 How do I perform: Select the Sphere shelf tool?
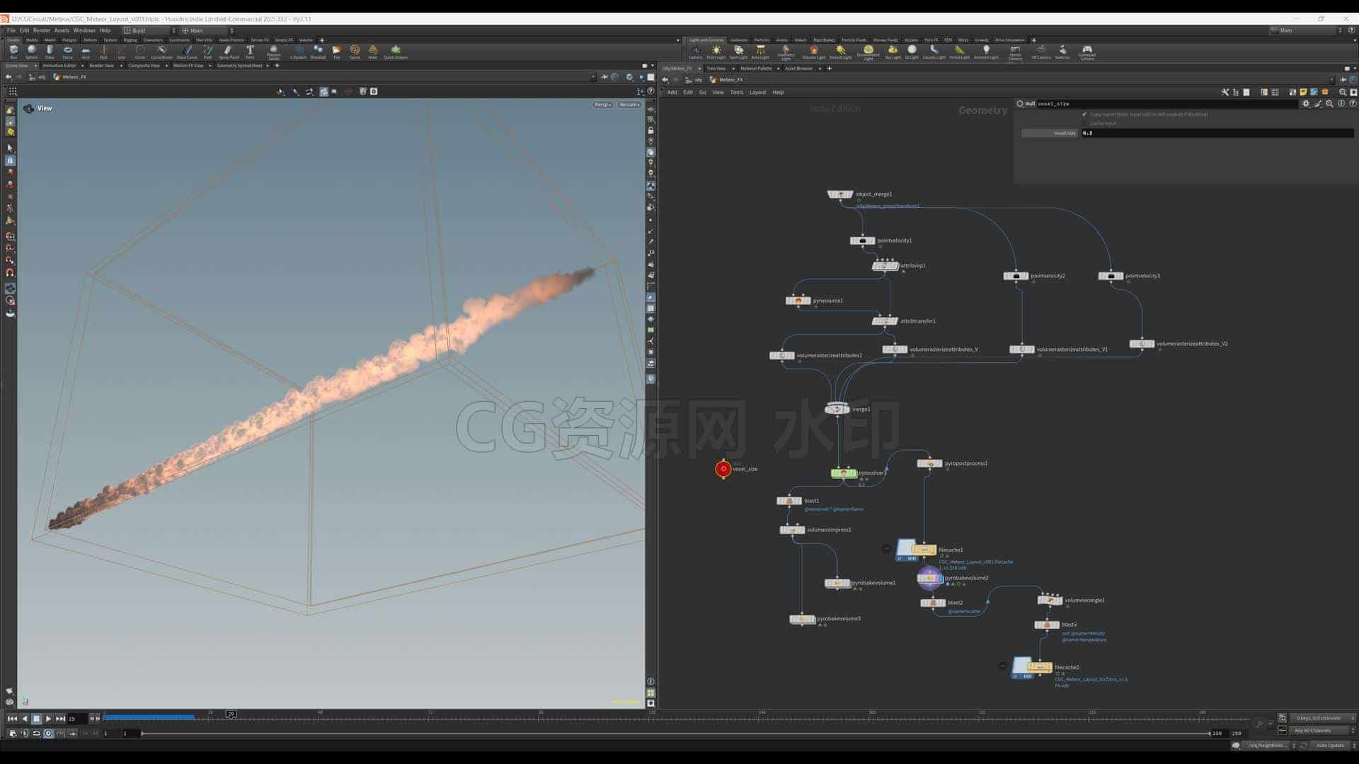coord(31,52)
